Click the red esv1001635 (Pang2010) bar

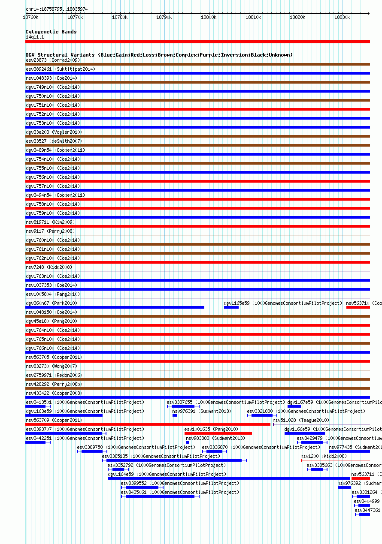point(218,433)
